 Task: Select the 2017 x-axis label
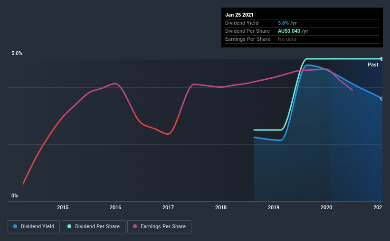click(168, 207)
